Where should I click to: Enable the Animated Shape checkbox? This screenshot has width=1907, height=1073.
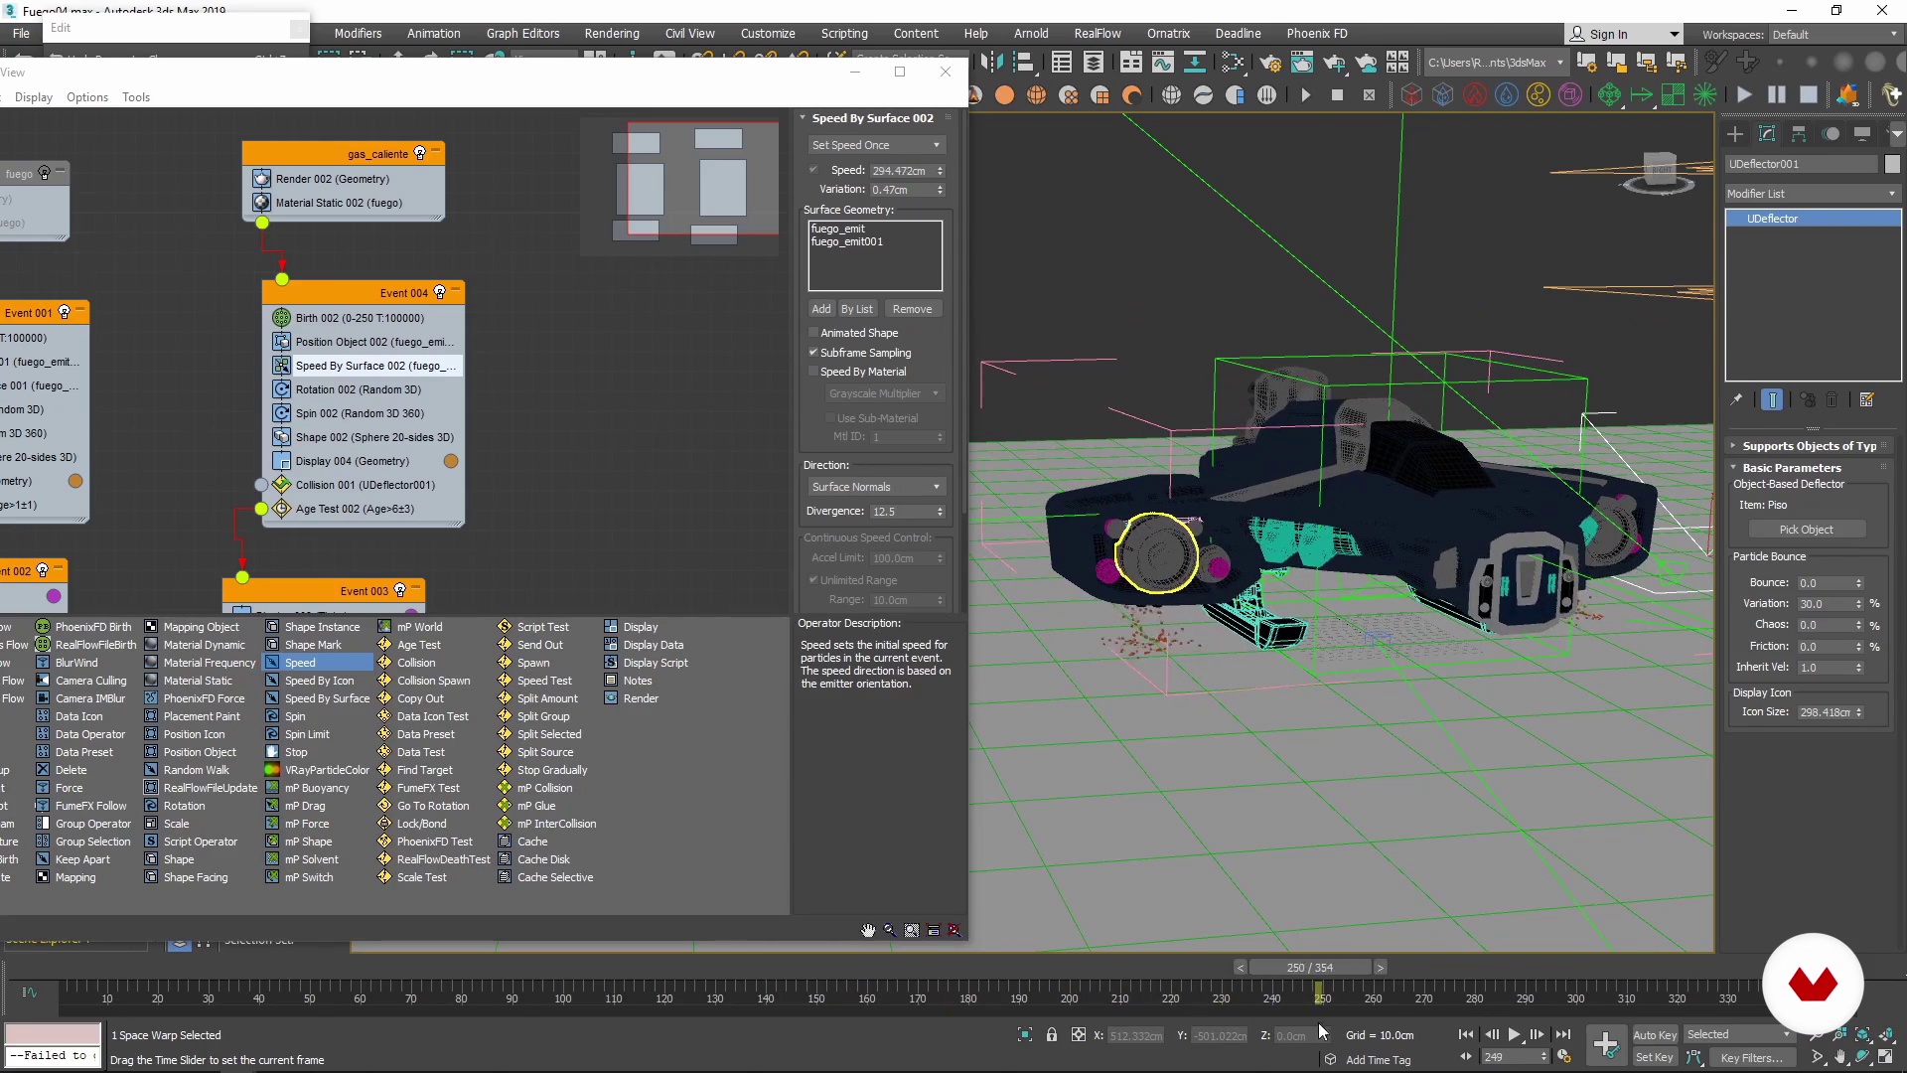pyautogui.click(x=813, y=333)
